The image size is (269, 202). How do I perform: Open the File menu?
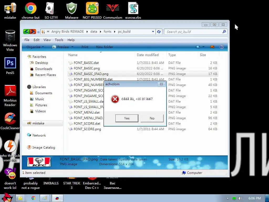27,40
